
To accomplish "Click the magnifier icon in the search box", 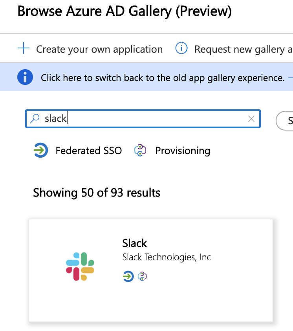I will (x=35, y=118).
